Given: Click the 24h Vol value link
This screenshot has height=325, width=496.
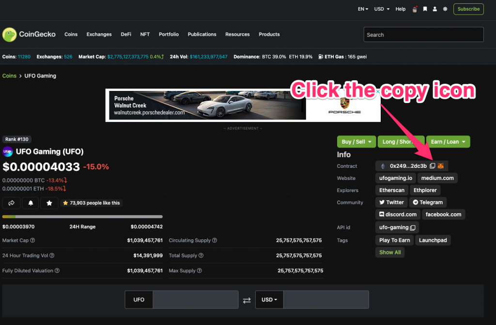Looking at the screenshot, I should (x=208, y=57).
